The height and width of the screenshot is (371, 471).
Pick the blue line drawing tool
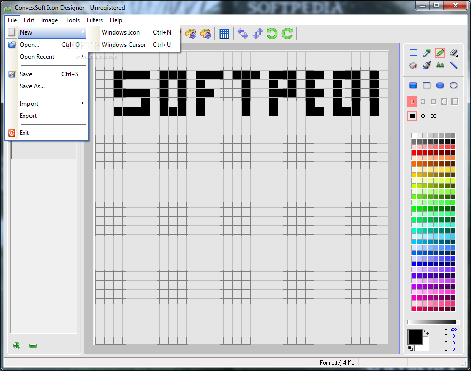pyautogui.click(x=454, y=65)
